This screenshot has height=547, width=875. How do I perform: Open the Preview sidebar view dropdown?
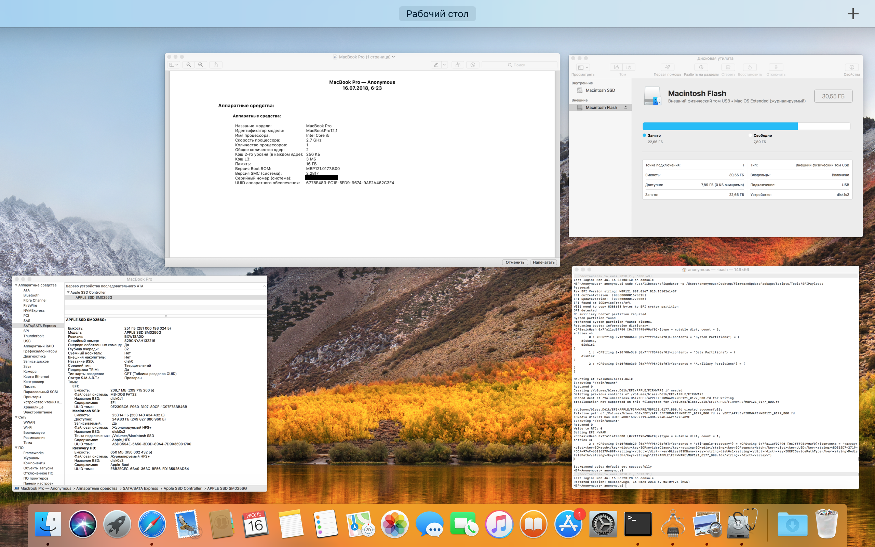coord(174,65)
